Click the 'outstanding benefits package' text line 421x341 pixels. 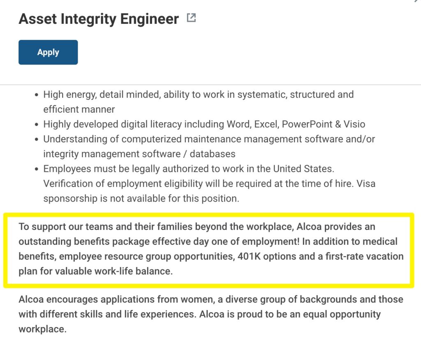click(x=208, y=241)
